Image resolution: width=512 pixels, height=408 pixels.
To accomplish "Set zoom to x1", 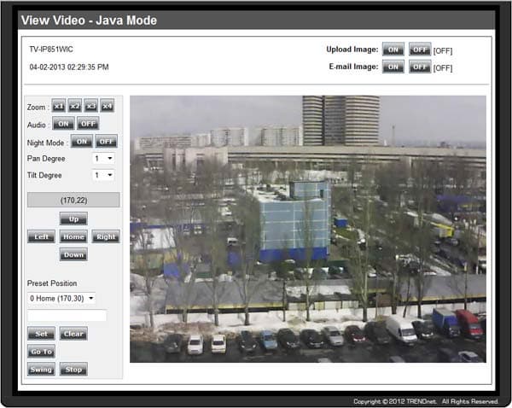I will click(59, 106).
